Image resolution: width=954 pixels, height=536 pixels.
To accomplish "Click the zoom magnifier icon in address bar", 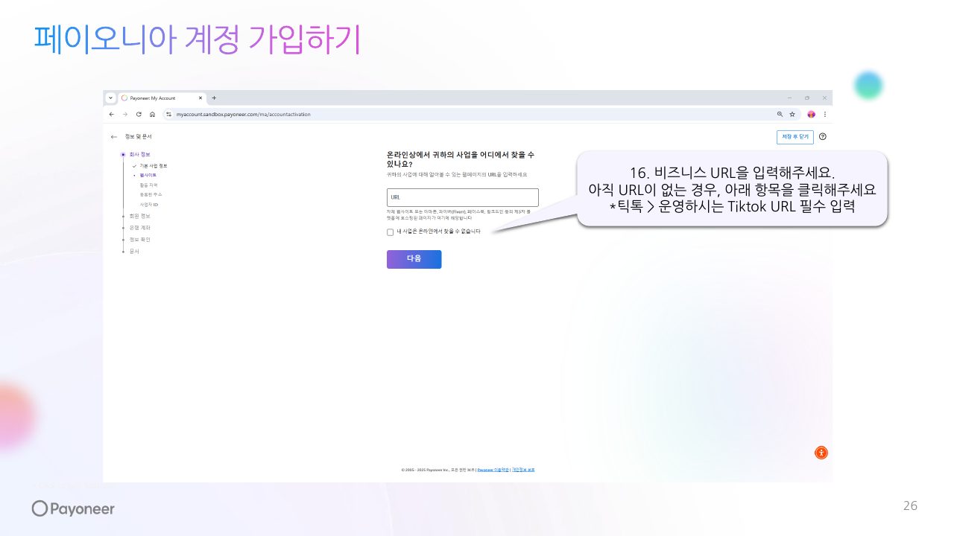I will click(x=780, y=115).
